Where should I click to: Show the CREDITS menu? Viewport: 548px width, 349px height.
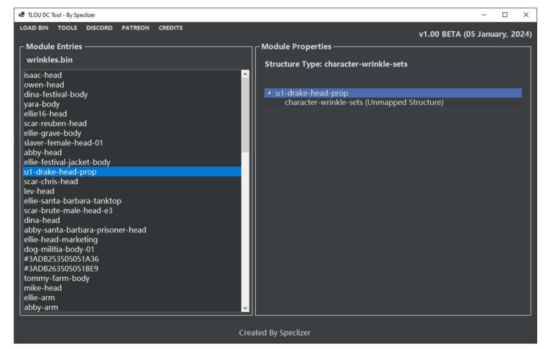tap(170, 28)
